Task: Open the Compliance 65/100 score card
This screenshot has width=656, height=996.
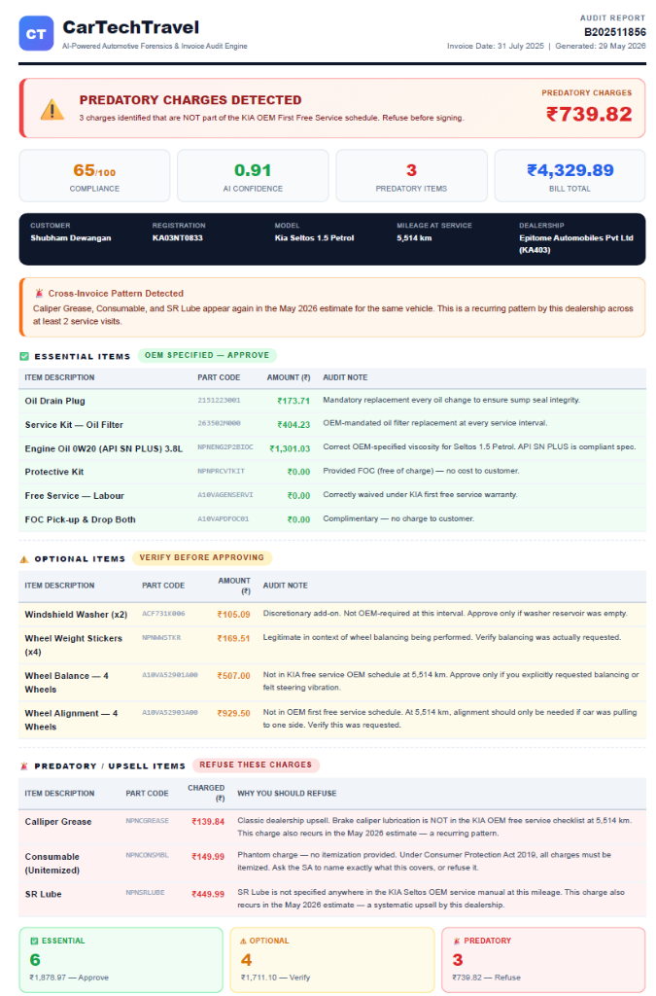Action: click(94, 176)
